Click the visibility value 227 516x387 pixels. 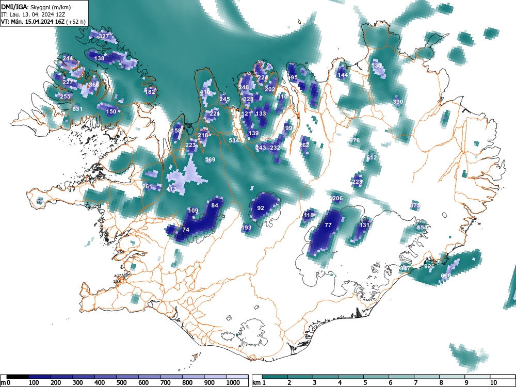(x=68, y=82)
